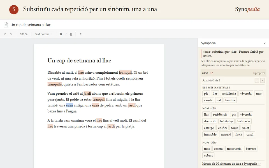This screenshot has height=168, width=269.
Task: Click highlighted 'jardí' before 'per la platja'
Action: (111, 126)
